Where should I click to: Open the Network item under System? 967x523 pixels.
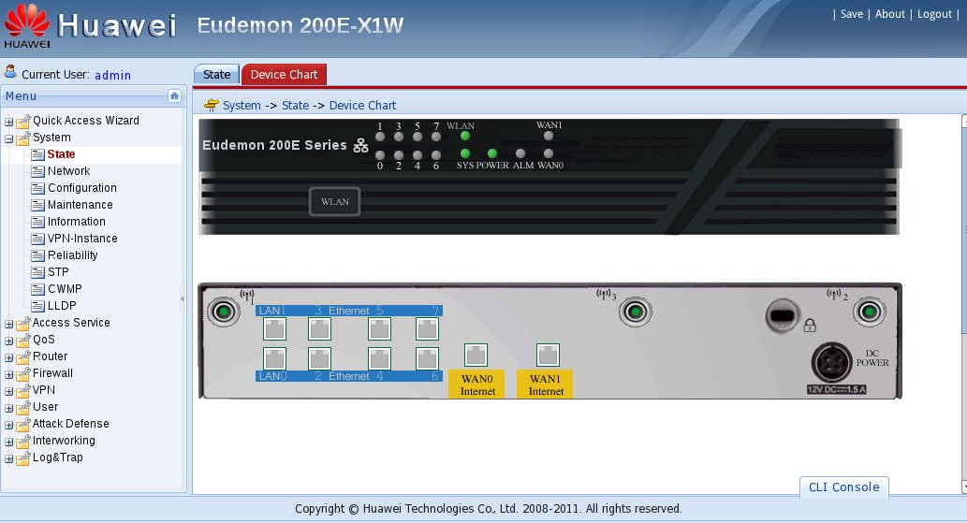pyautogui.click(x=69, y=171)
